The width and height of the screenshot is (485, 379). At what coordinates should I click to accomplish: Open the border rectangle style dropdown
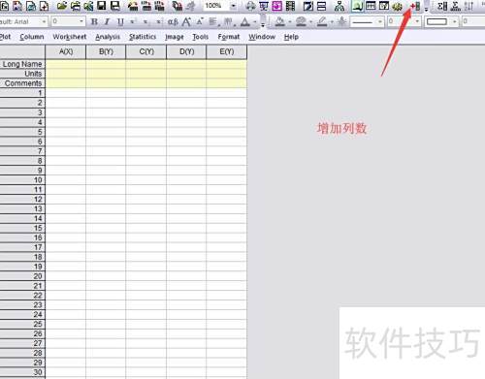point(455,21)
